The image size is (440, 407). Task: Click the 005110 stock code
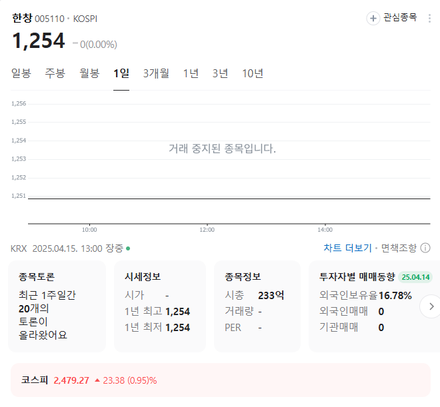[50, 19]
